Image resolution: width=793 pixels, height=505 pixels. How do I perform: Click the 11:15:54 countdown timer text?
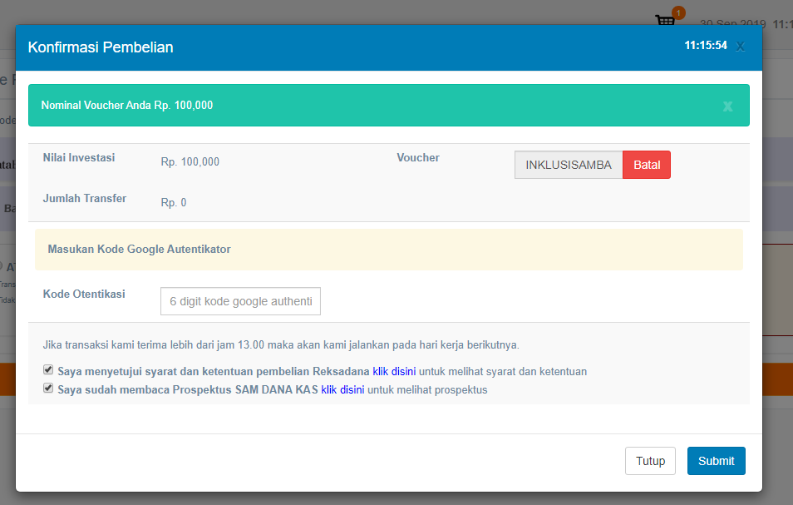706,46
